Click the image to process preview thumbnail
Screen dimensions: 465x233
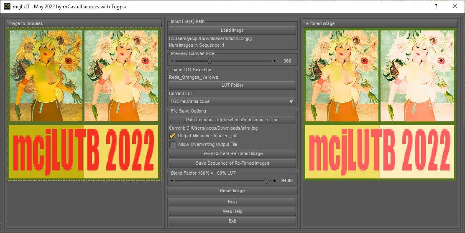(84, 104)
